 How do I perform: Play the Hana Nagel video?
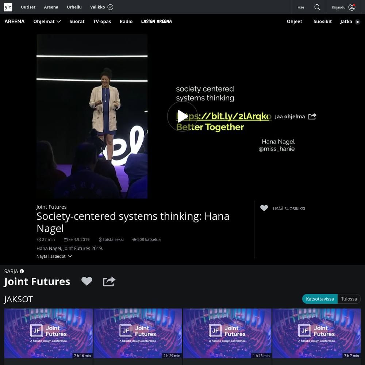(182, 116)
